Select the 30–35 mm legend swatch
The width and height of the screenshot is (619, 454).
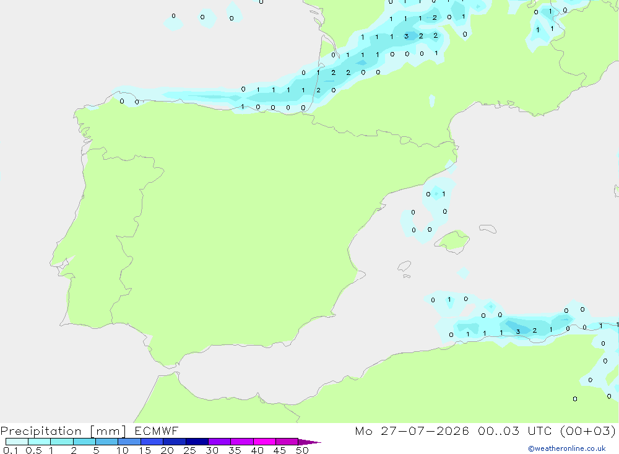pyautogui.click(x=220, y=442)
